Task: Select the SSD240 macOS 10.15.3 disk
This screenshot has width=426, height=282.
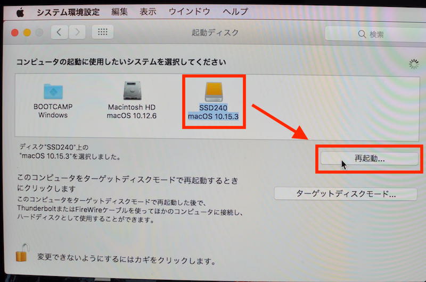Action: click(214, 101)
